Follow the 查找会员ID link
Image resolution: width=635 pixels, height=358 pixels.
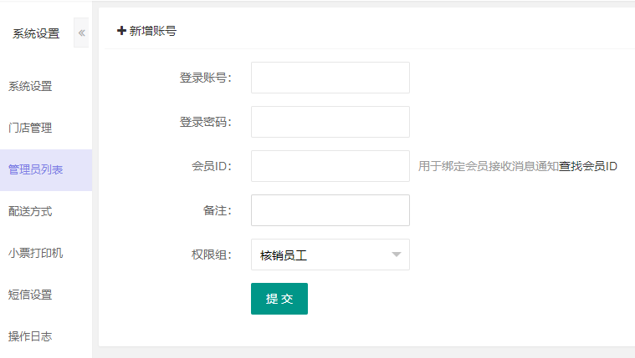(x=588, y=166)
